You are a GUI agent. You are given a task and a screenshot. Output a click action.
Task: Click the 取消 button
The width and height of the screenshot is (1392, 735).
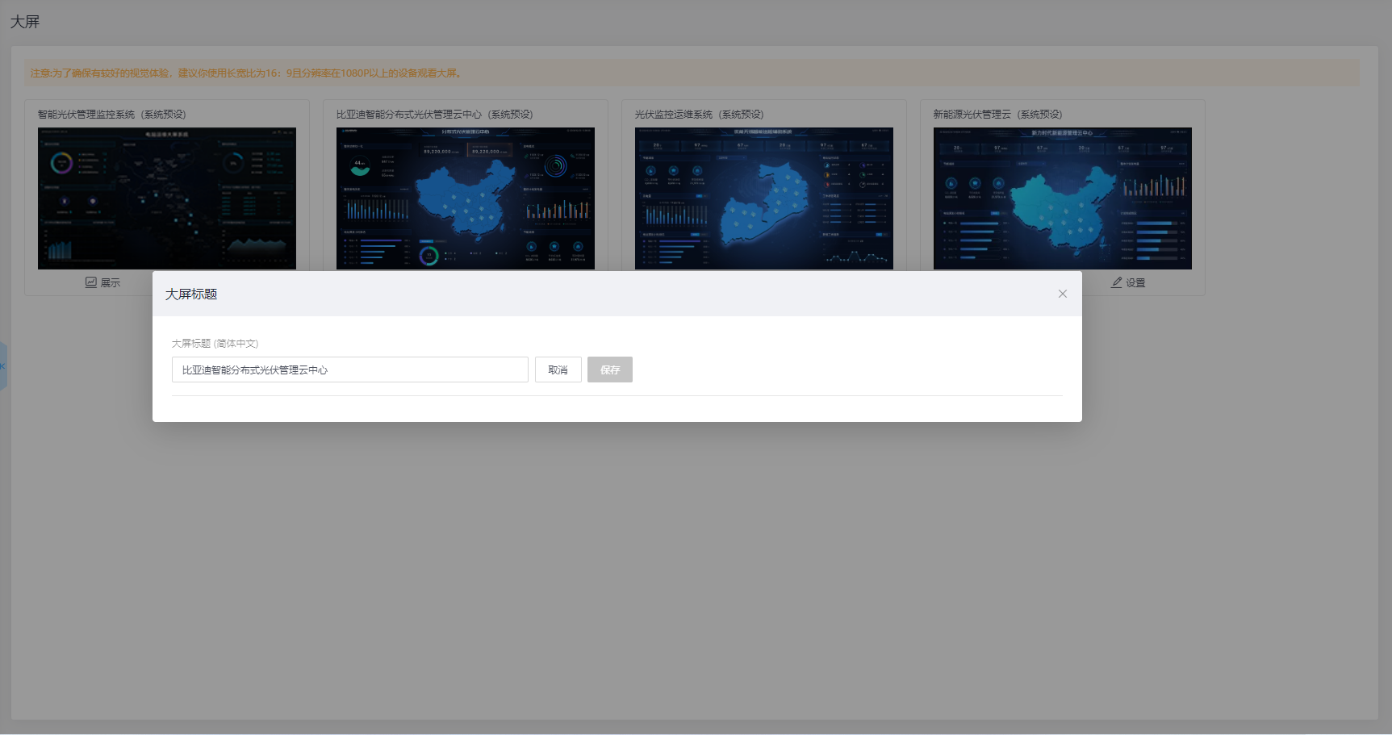pyautogui.click(x=558, y=370)
